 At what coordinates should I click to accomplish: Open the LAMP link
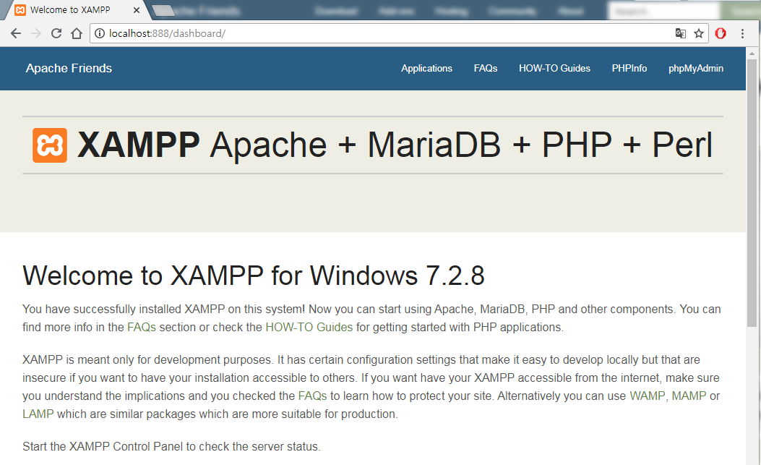tap(38, 414)
